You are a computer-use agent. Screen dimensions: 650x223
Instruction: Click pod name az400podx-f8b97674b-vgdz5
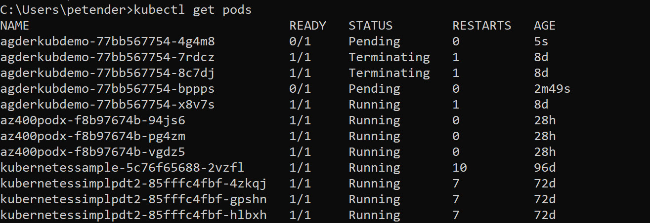tap(93, 152)
